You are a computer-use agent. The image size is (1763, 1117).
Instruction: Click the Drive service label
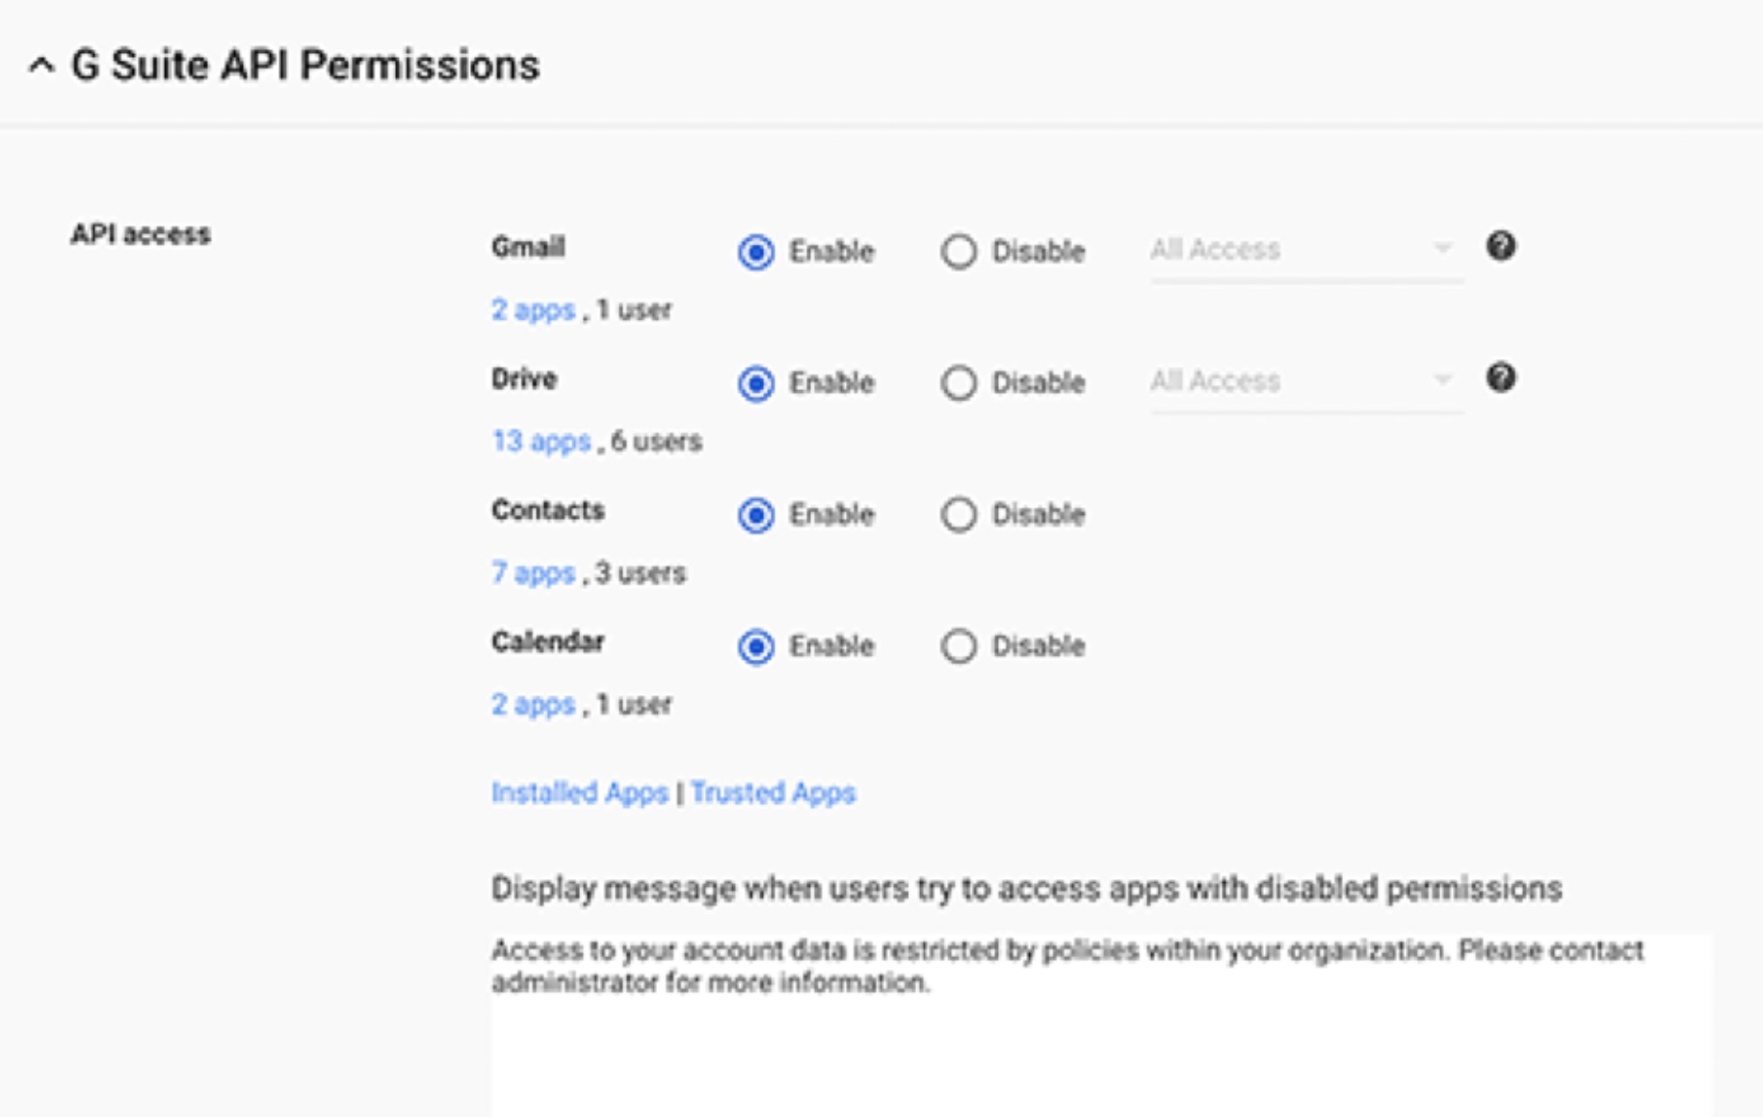(524, 378)
